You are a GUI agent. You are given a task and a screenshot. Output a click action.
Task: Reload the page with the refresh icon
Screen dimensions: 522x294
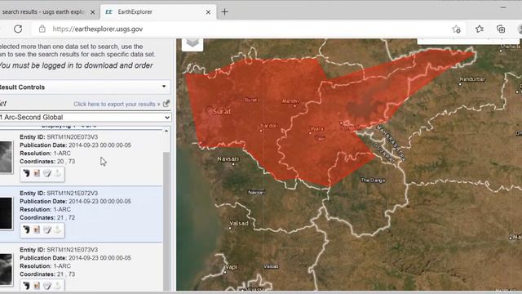(18, 29)
